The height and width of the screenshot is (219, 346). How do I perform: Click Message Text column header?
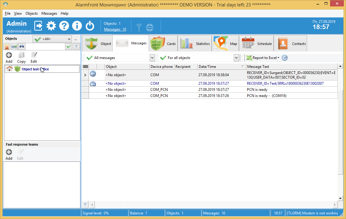[x=292, y=66]
